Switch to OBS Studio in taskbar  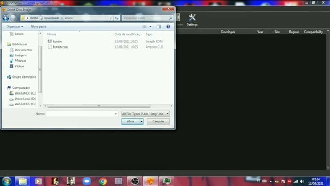[x=135, y=181]
